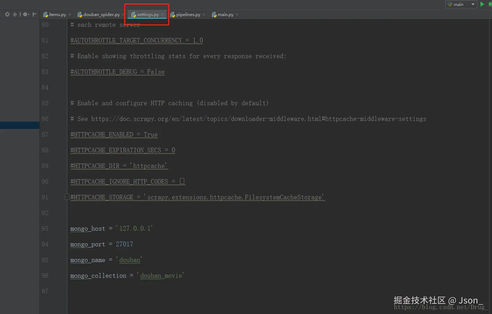This screenshot has height=314, width=492.
Task: Click the mongo_collection variable
Action: (x=98, y=276)
